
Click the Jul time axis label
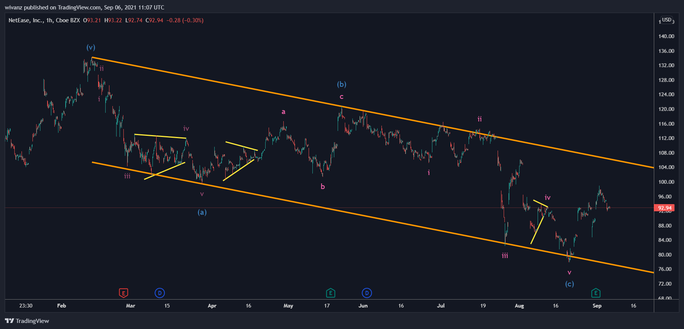click(441, 306)
